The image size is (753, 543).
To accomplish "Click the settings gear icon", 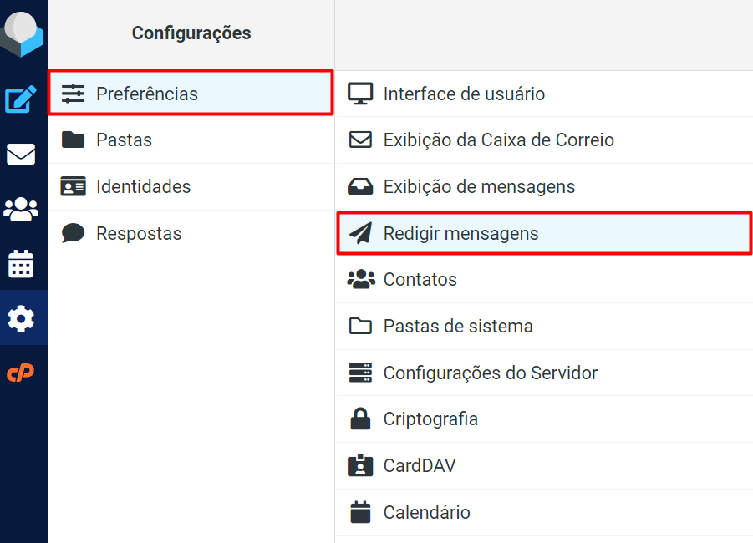I will pyautogui.click(x=22, y=318).
